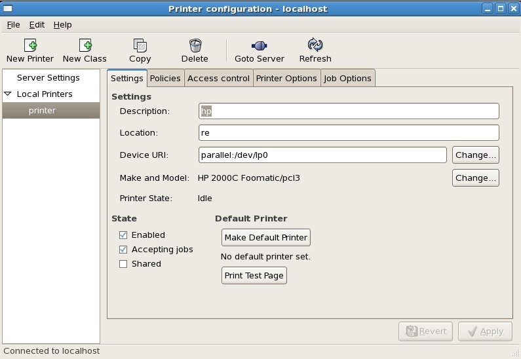Click the Revert button

point(425,331)
